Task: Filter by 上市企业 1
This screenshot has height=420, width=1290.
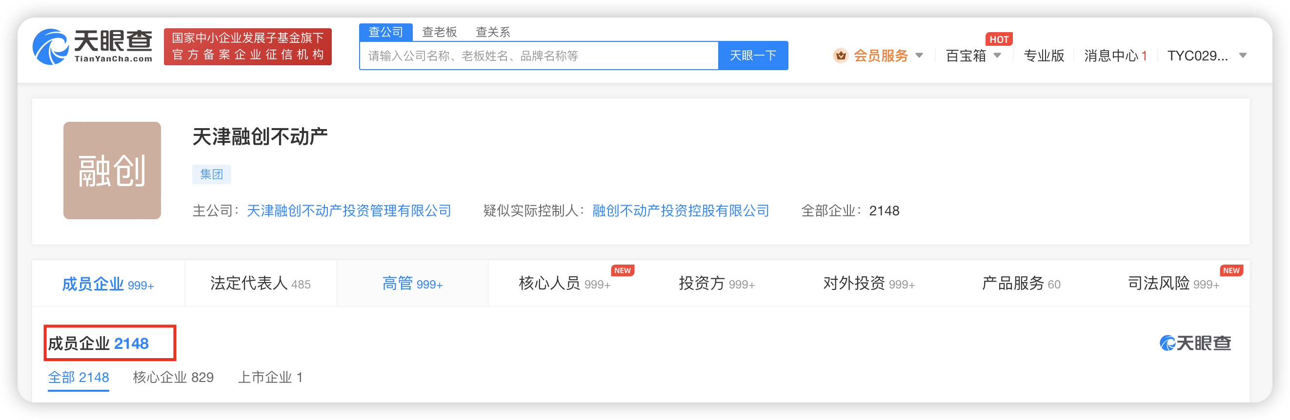Action: point(270,378)
